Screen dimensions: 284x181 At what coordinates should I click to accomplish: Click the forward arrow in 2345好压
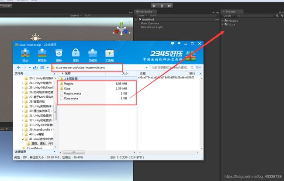25,68
